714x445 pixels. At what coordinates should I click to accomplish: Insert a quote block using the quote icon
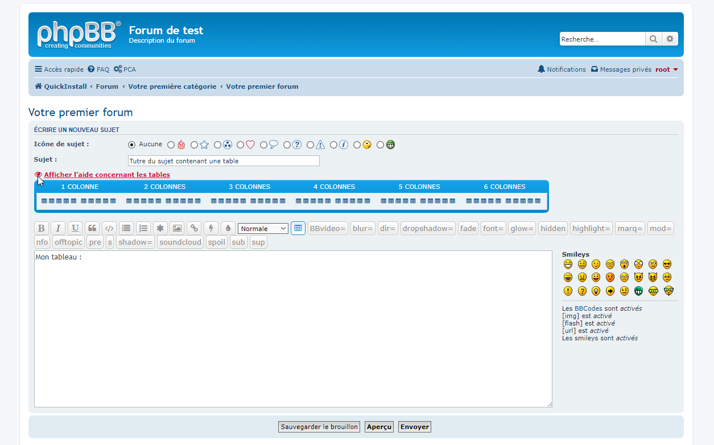click(92, 228)
